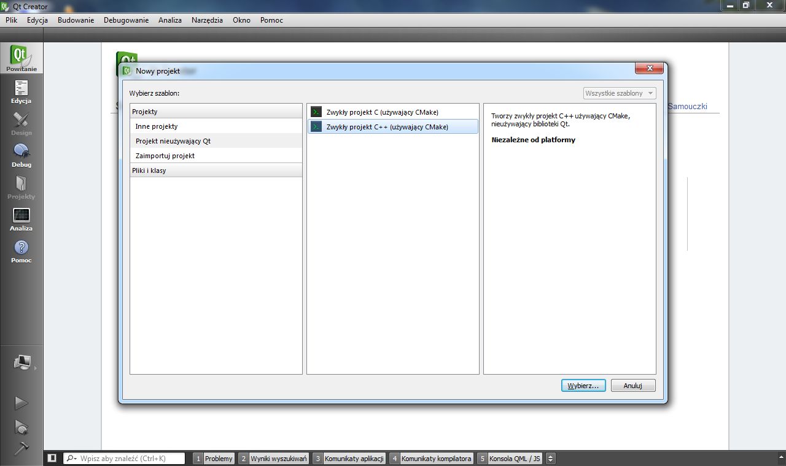Open the Design mode in sidebar
The image size is (786, 466).
(21, 123)
